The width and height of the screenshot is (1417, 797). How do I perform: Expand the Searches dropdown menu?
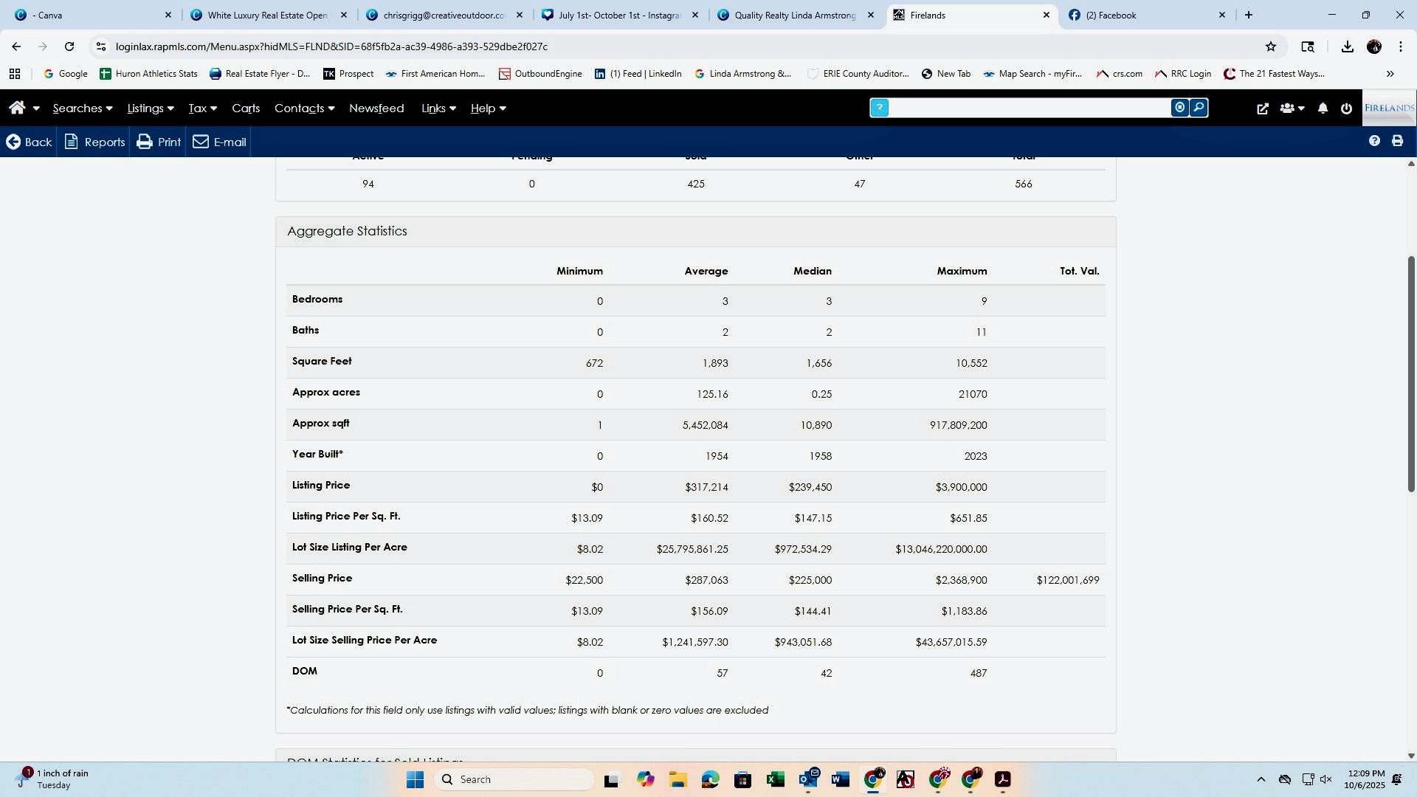pyautogui.click(x=82, y=108)
